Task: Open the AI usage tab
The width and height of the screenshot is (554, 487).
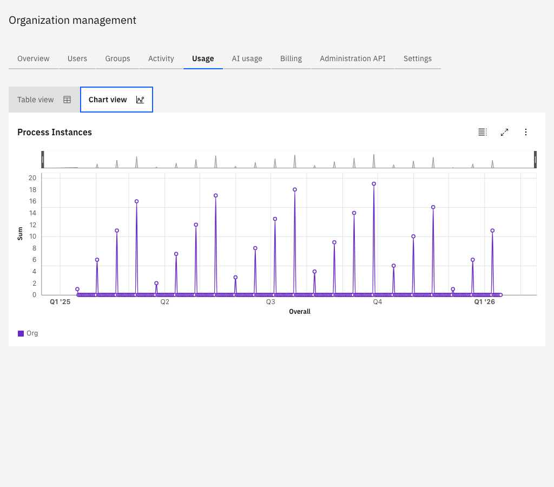Action: tap(247, 58)
